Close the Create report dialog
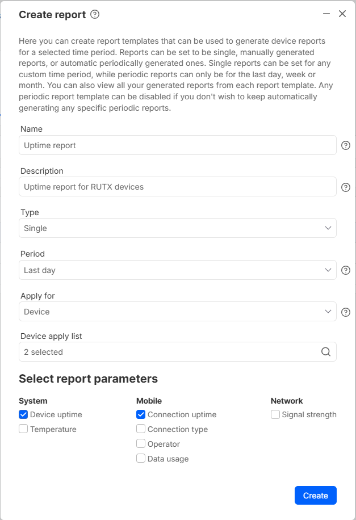 click(x=342, y=14)
